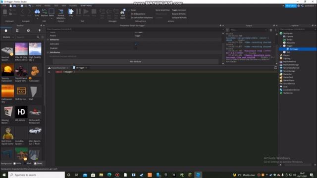Screen dimensions: 317x178
Task: Open the MODEL ribbon tab
Action: tap(48, 5)
